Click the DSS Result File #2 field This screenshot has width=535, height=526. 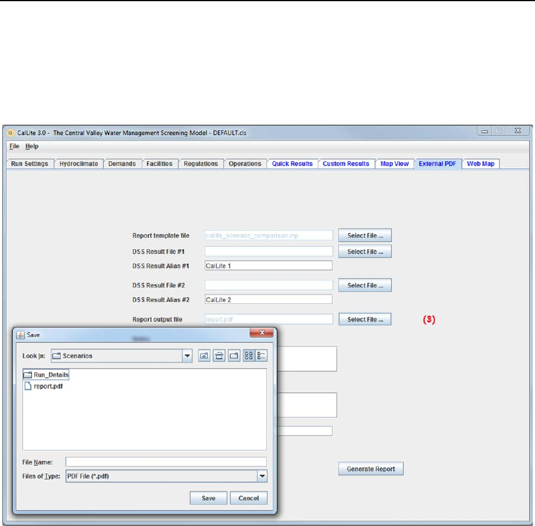(x=269, y=285)
